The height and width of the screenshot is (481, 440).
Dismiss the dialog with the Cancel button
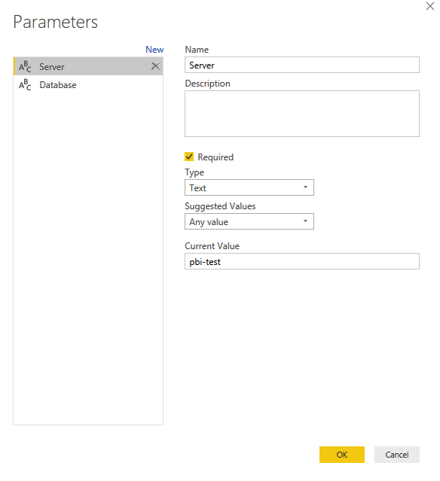coord(397,455)
